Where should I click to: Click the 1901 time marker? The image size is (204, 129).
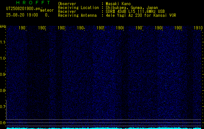[x=22, y=28]
